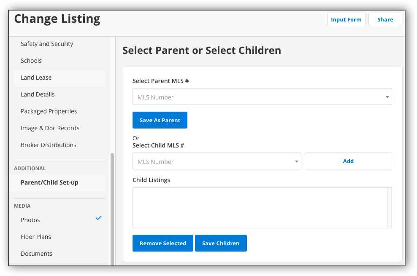This screenshot has height=276, width=417.
Task: Open Packaged Properties in the sidebar
Action: coord(49,111)
